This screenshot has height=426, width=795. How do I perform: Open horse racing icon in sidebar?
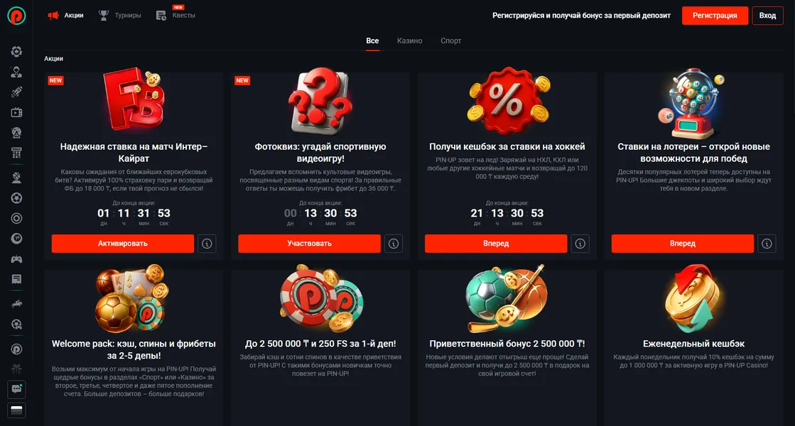point(16,304)
